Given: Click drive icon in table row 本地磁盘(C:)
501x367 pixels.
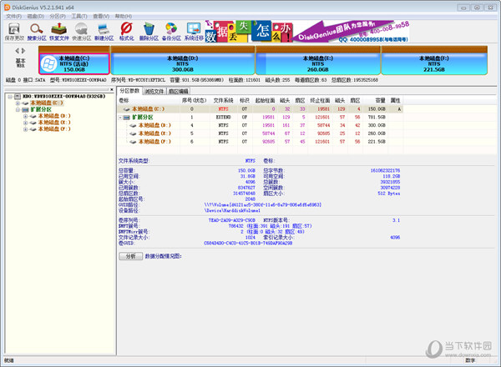Looking at the screenshot, I should click(x=127, y=109).
